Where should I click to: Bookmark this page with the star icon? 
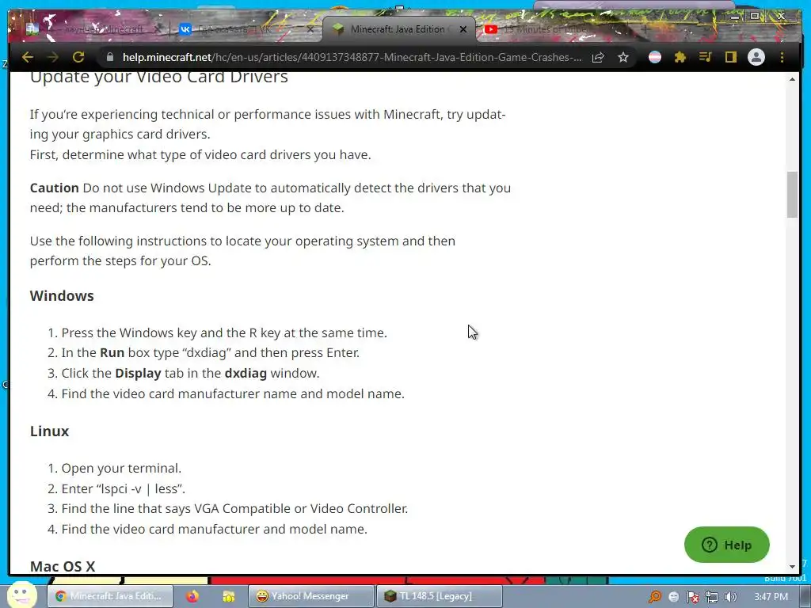click(x=623, y=57)
